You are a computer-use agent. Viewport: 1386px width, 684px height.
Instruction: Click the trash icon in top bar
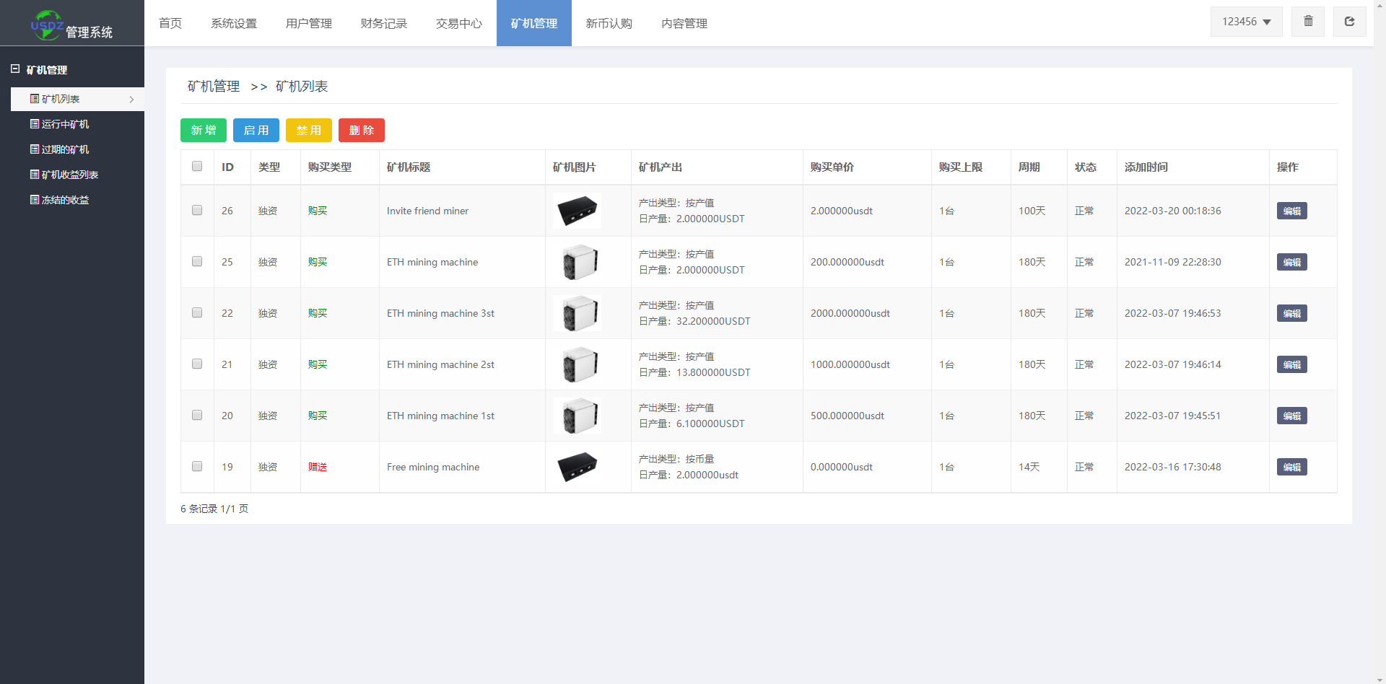tap(1307, 22)
